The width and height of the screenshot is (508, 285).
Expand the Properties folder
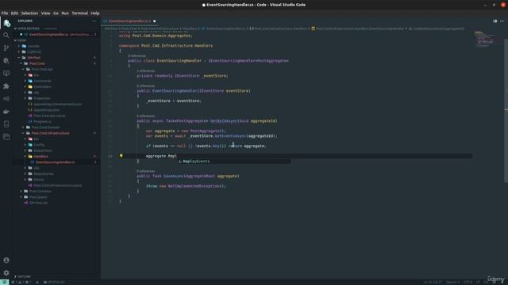coord(42,98)
